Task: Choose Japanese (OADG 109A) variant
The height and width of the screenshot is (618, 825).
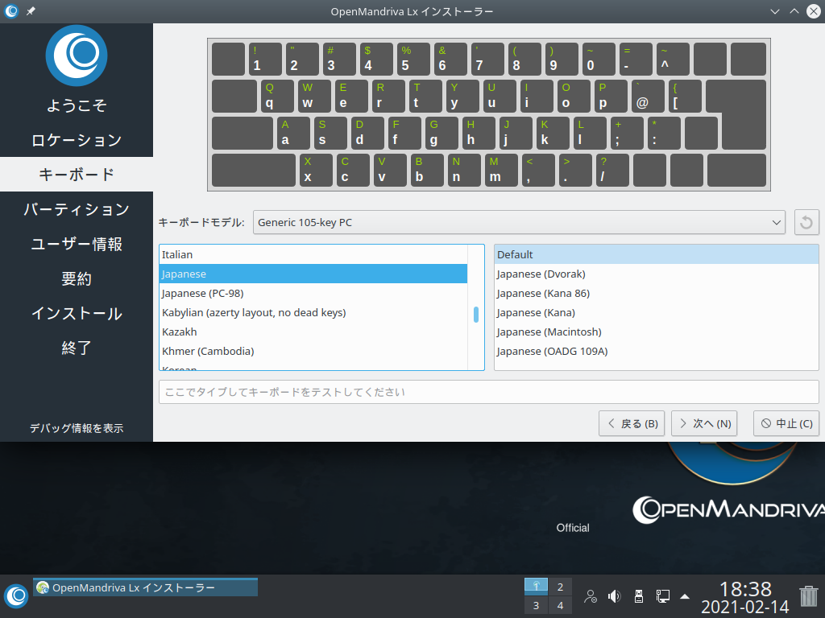Action: coord(656,351)
